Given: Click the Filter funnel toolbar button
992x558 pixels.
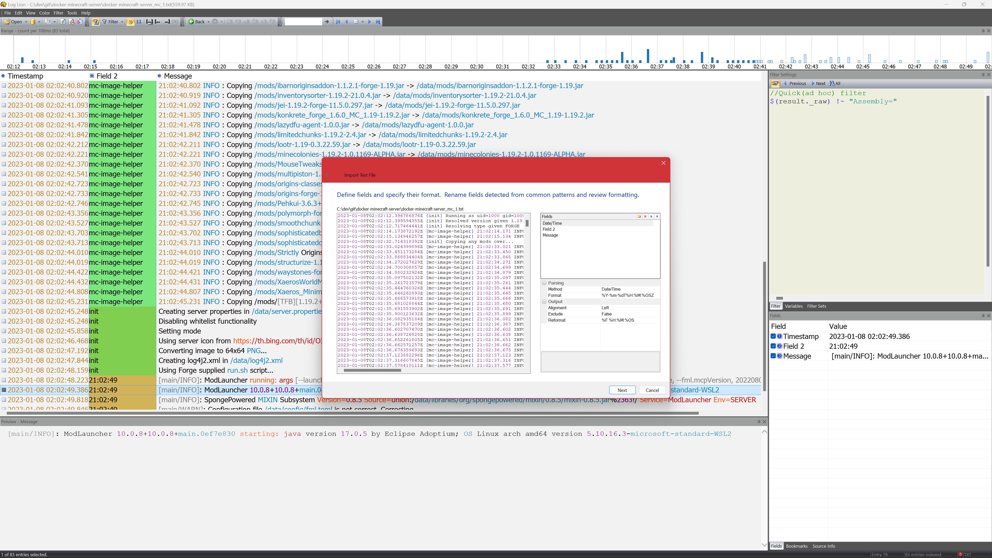Looking at the screenshot, I should tap(111, 21).
